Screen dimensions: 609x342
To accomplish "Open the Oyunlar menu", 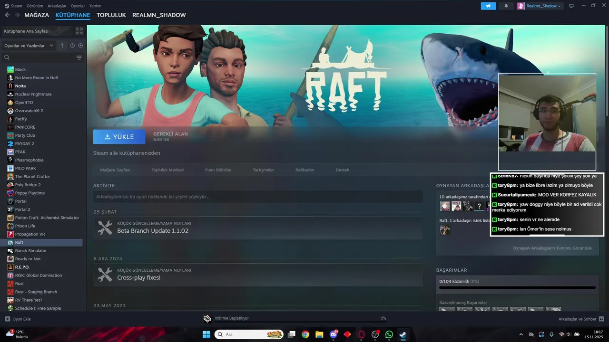I will [78, 6].
